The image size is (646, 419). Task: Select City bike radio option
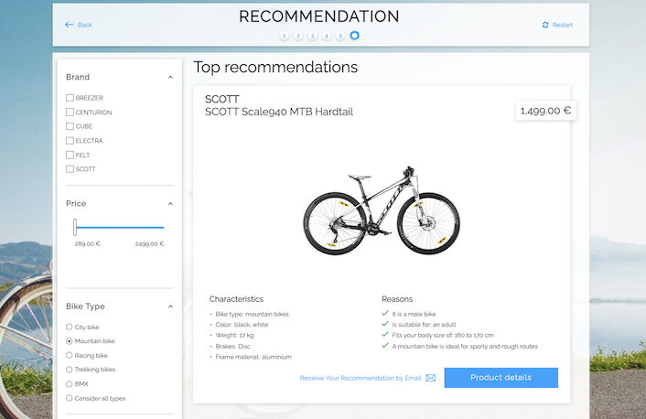click(x=70, y=327)
